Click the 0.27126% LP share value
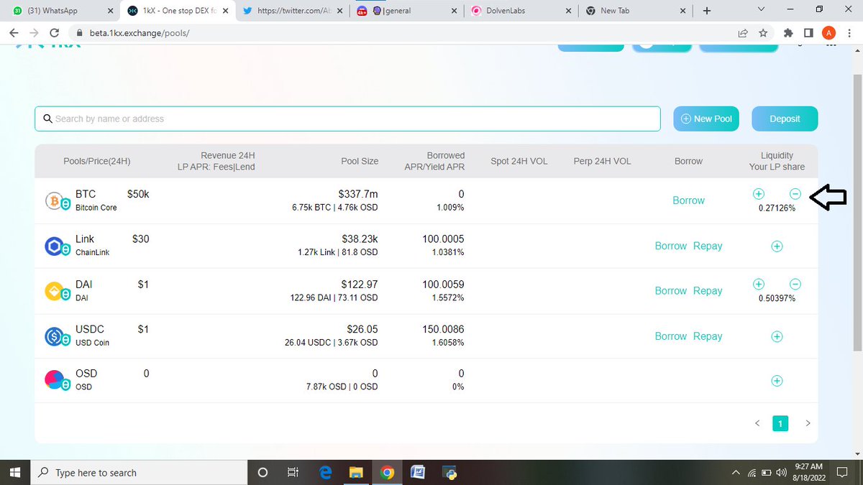Viewport: 863px width, 485px height. [x=777, y=208]
